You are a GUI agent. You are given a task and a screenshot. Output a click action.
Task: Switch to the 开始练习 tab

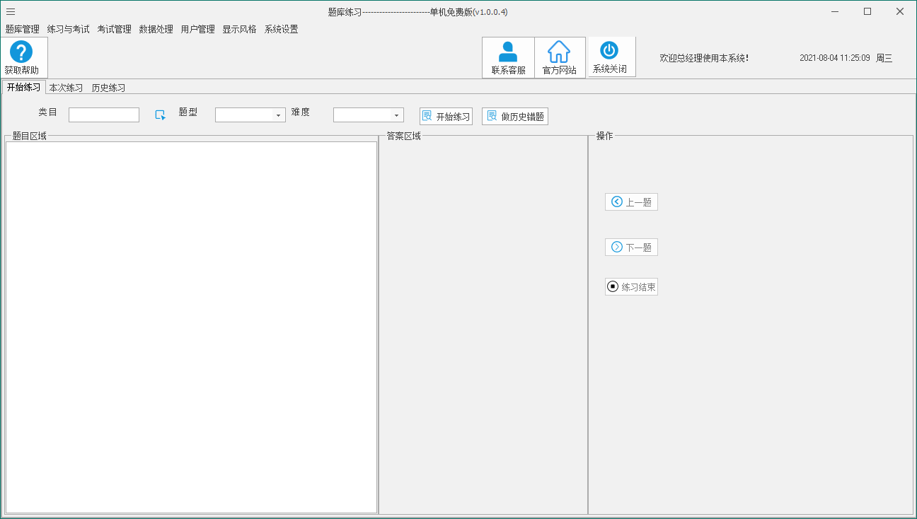tap(24, 87)
